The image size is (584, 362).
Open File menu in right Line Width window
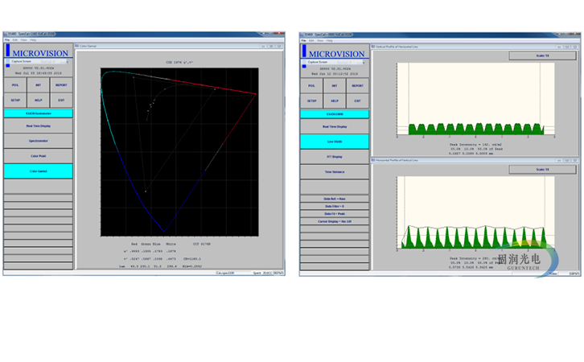(303, 40)
